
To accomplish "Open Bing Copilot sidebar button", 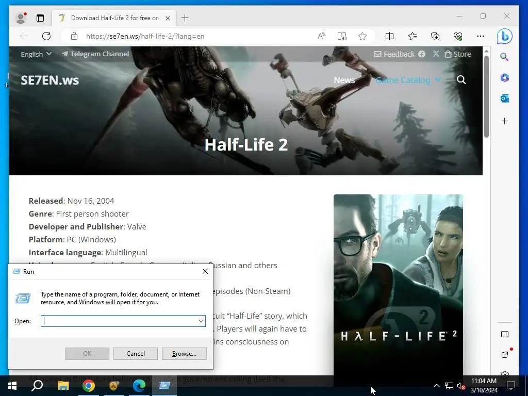I will [504, 37].
